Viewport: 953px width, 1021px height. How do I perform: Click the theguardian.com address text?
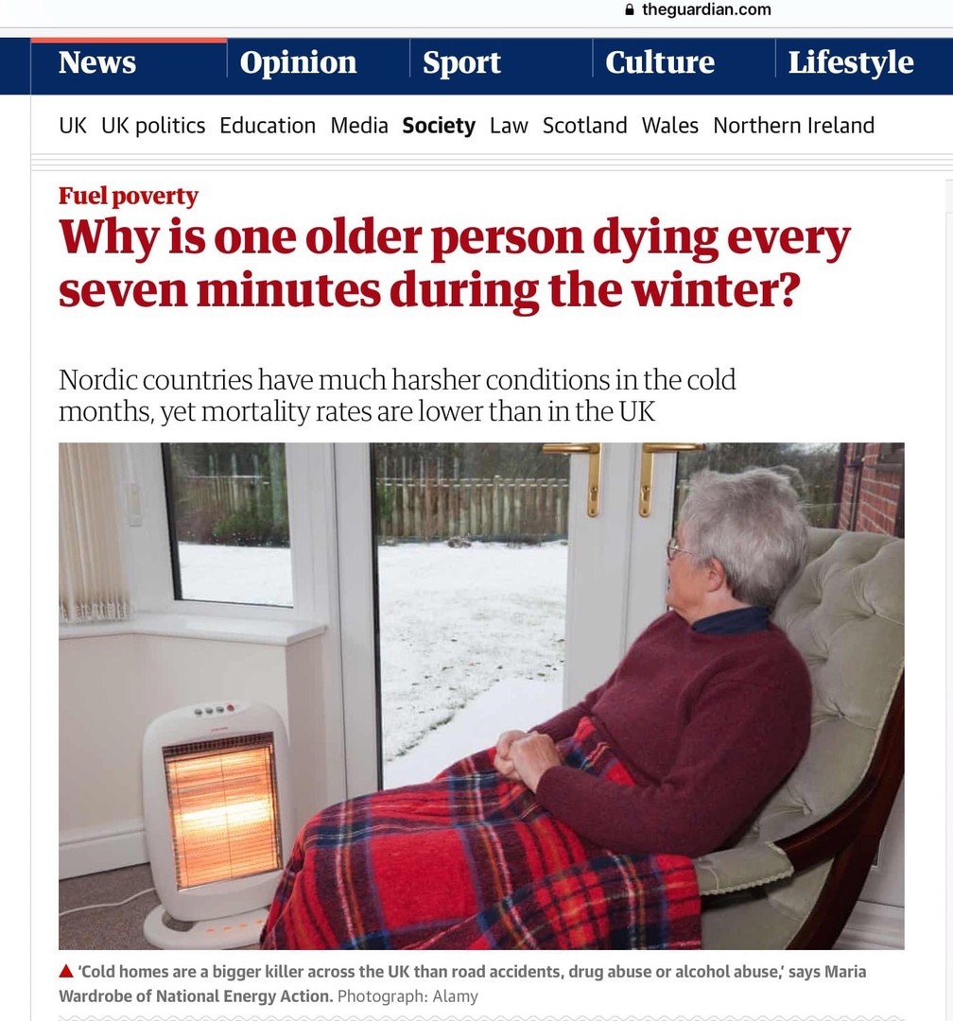coord(706,9)
